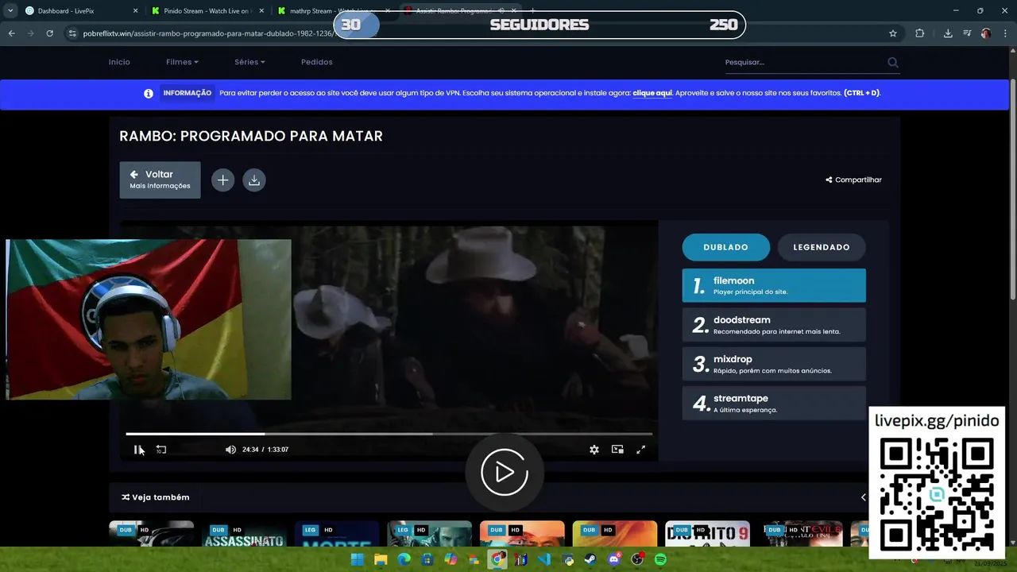Open OBS Studio from taskbar
The image size is (1017, 572).
(637, 559)
